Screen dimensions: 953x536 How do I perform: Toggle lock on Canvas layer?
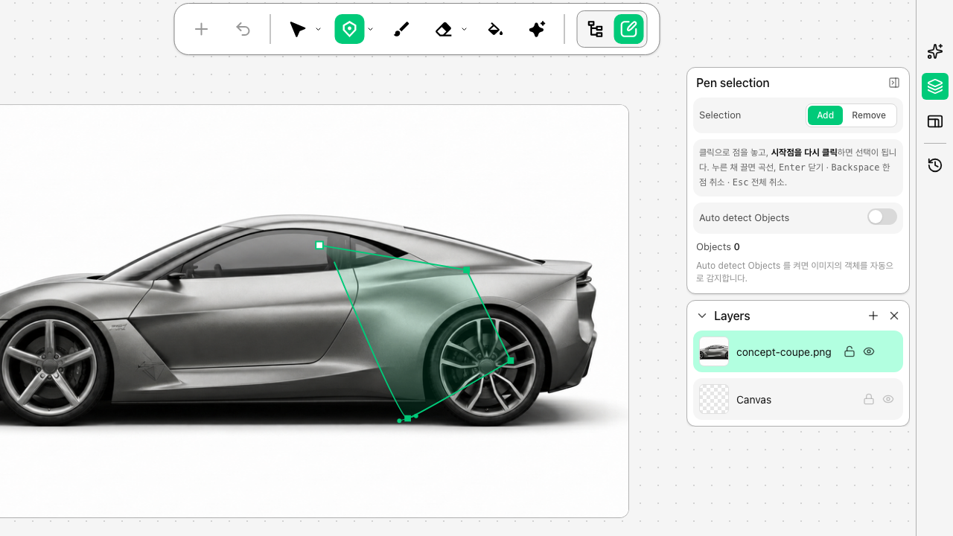pyautogui.click(x=869, y=399)
